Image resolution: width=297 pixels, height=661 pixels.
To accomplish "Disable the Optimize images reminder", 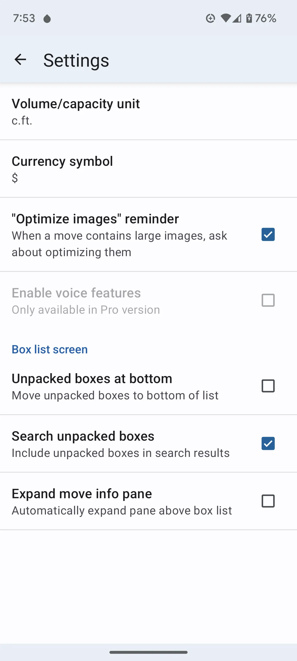I will [268, 235].
